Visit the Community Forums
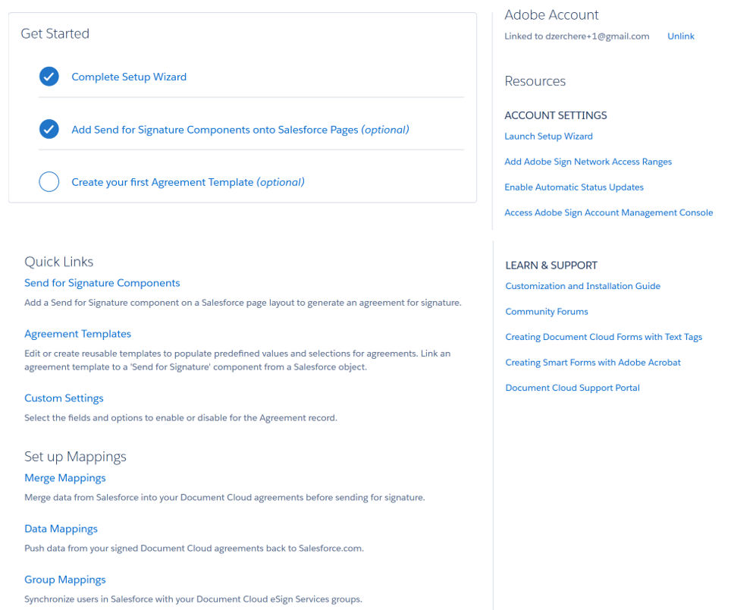731x610 pixels. coord(547,311)
